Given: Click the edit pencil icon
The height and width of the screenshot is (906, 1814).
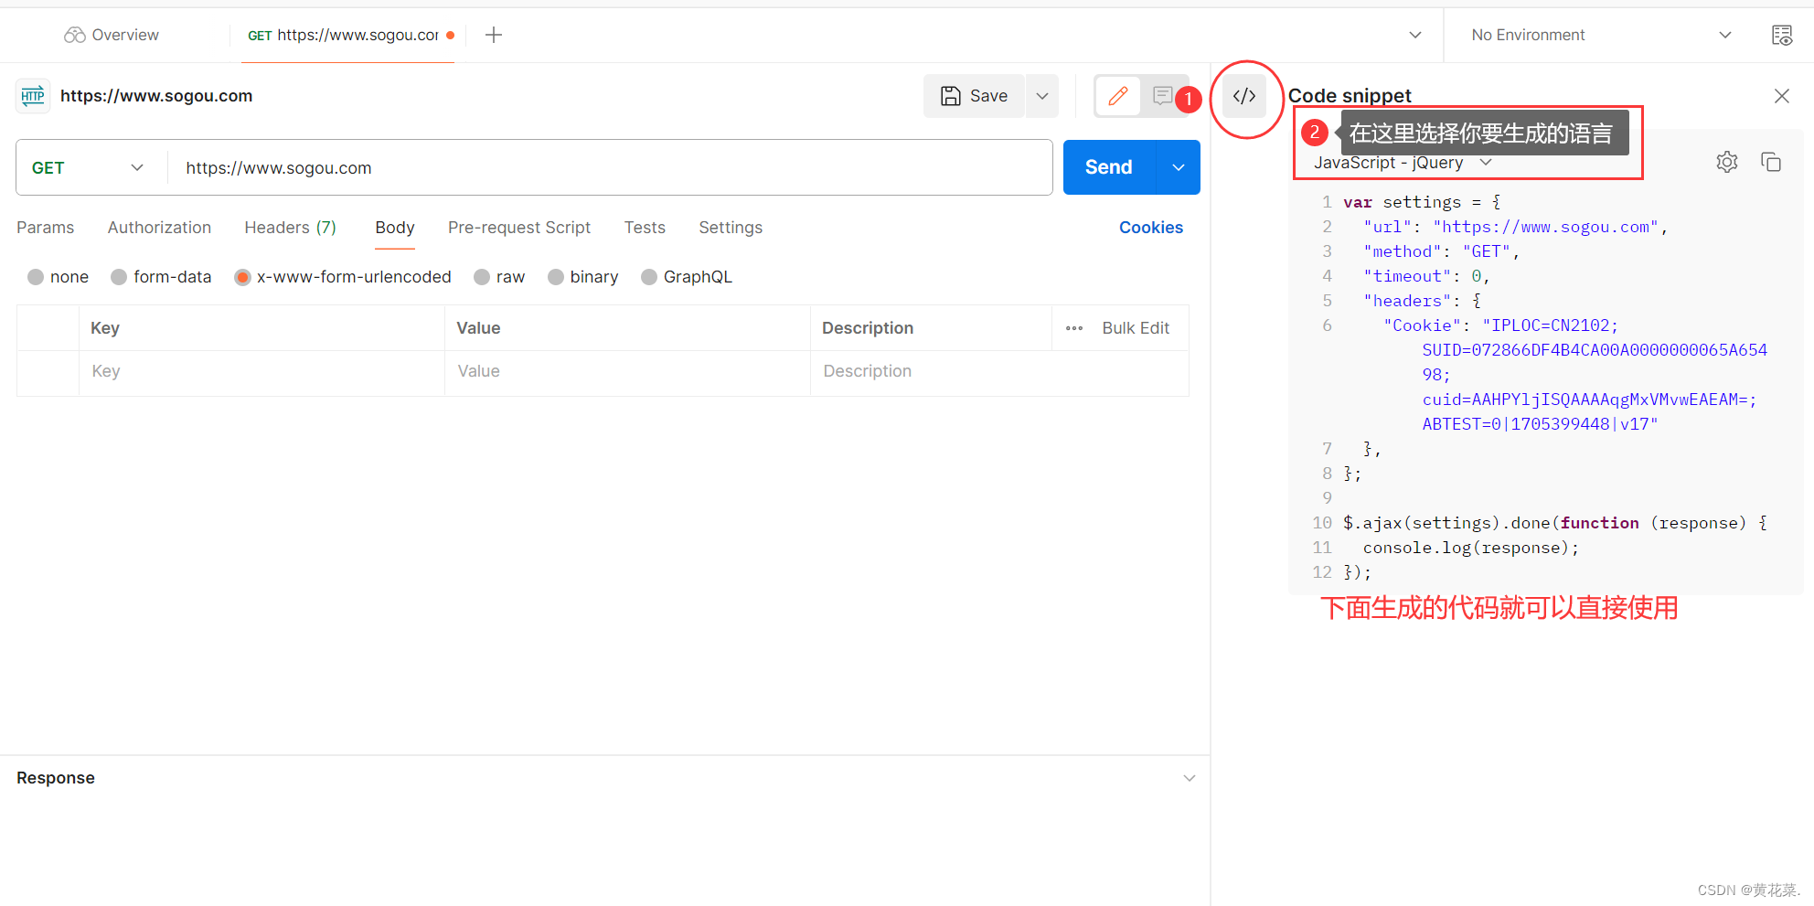Looking at the screenshot, I should click(x=1117, y=96).
